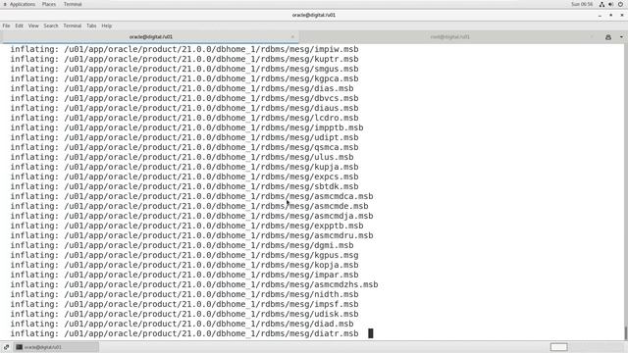Click the line ending with kgpca.msb
628x353 pixels.
(x=184, y=78)
